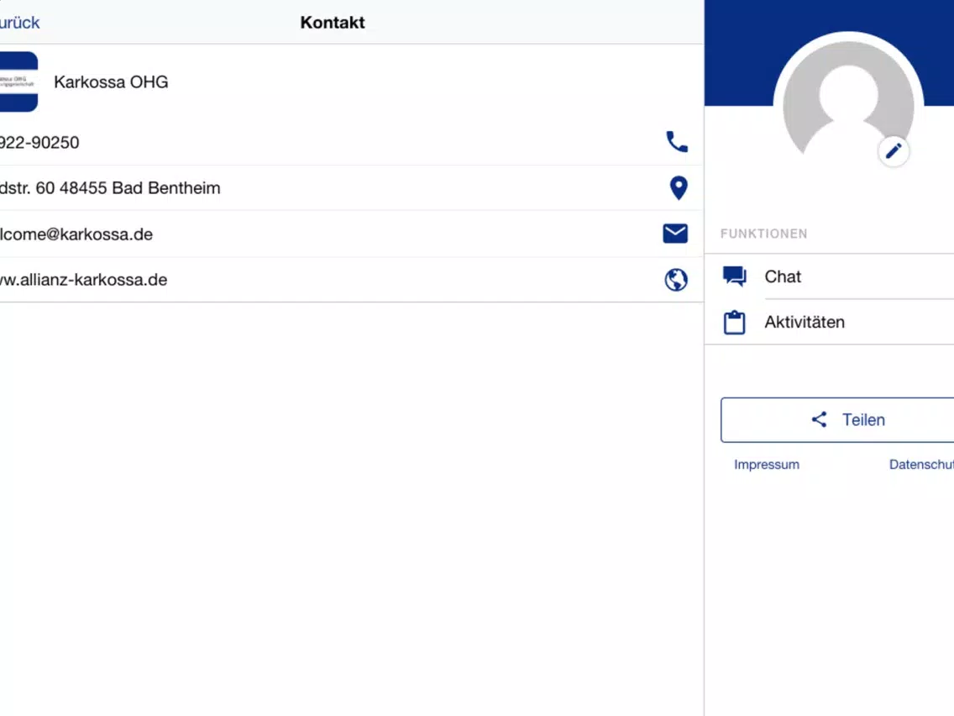Click the Aktivitäten clipboard icon
954x716 pixels.
coord(734,322)
